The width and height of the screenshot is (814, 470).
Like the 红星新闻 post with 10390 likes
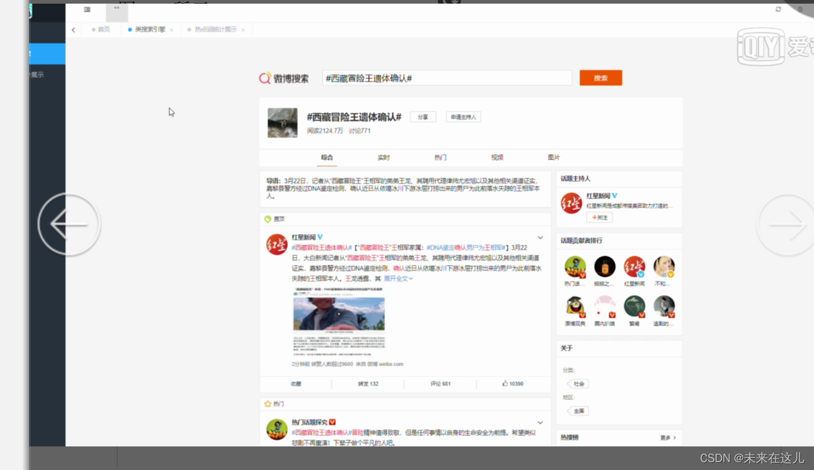(512, 384)
